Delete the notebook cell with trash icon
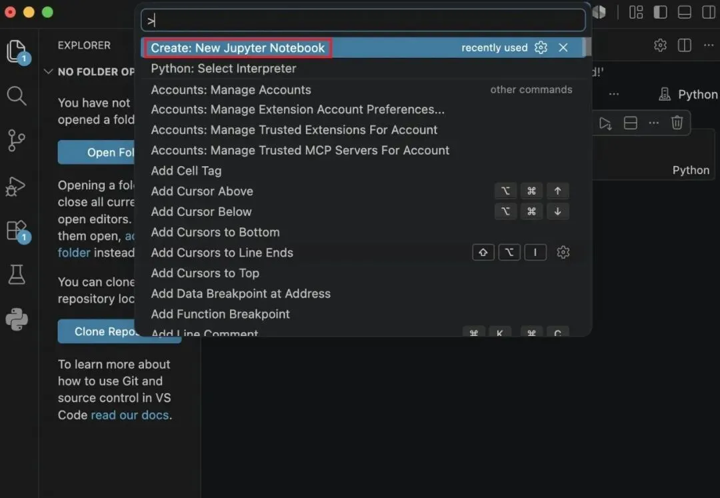The width and height of the screenshot is (720, 498). click(x=677, y=123)
